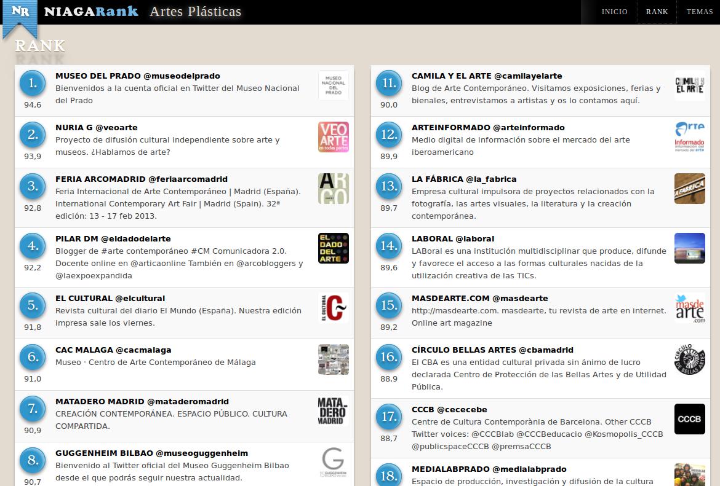Click the black CCCB logo
Screen dimensions: 720x486
click(689, 419)
